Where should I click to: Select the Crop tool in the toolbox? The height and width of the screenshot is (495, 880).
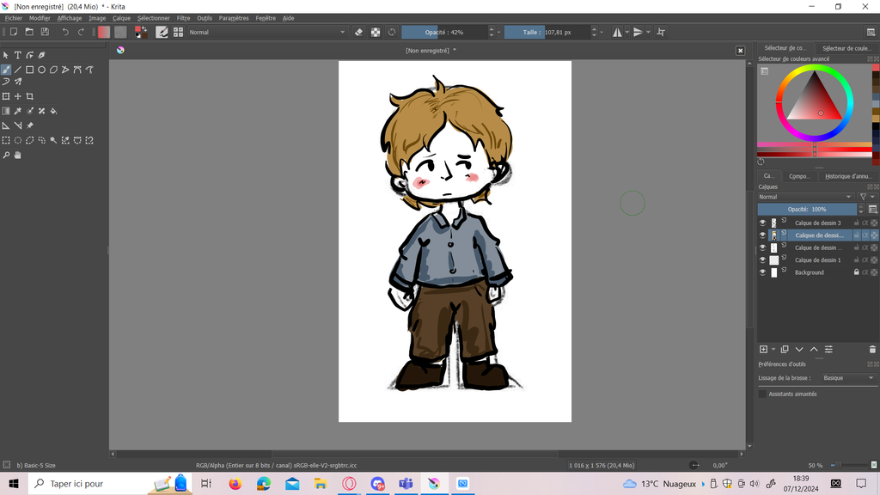click(x=29, y=96)
